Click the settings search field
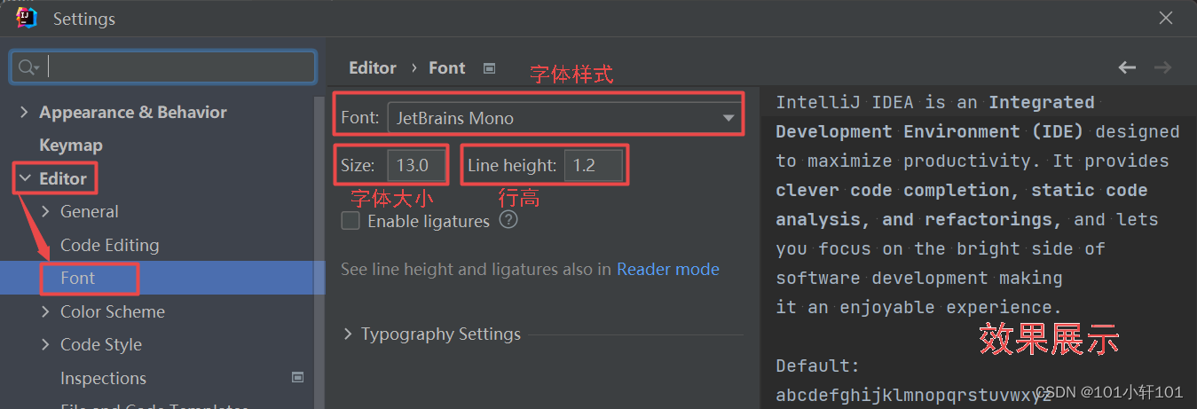 point(163,67)
